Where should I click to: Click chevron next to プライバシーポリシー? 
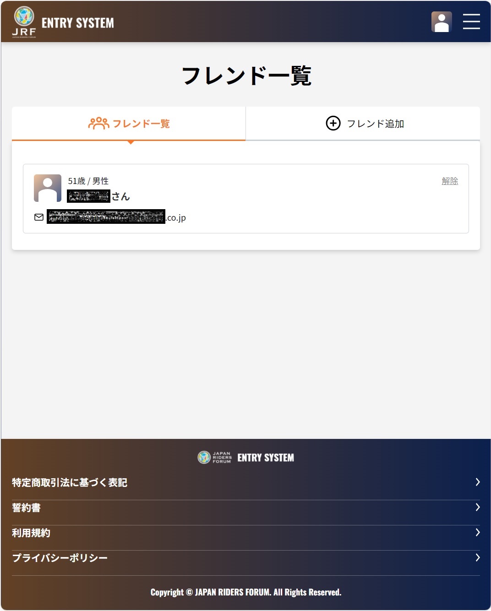coord(478,557)
